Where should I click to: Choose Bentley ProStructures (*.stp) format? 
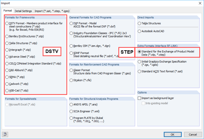[x=7, y=36]
